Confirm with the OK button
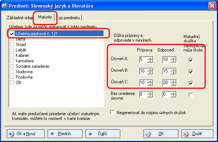218x142 pixels. 161,134
